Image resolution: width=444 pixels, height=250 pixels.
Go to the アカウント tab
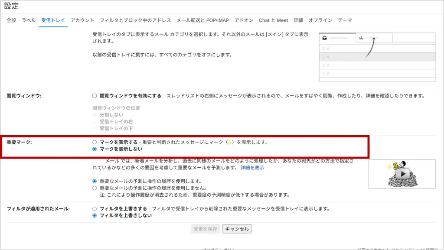pos(82,20)
